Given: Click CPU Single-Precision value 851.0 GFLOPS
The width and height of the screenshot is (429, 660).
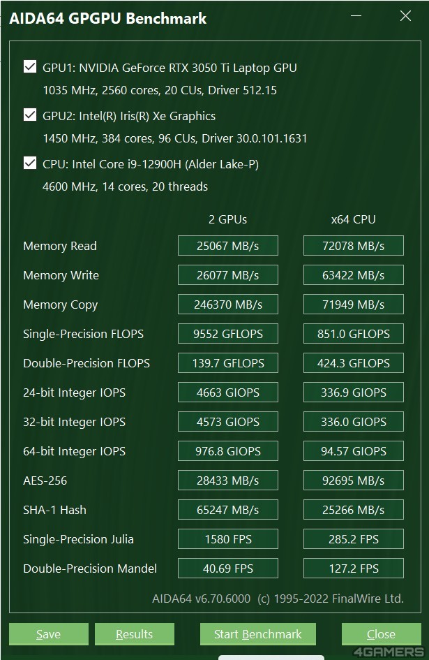Looking at the screenshot, I should [353, 334].
